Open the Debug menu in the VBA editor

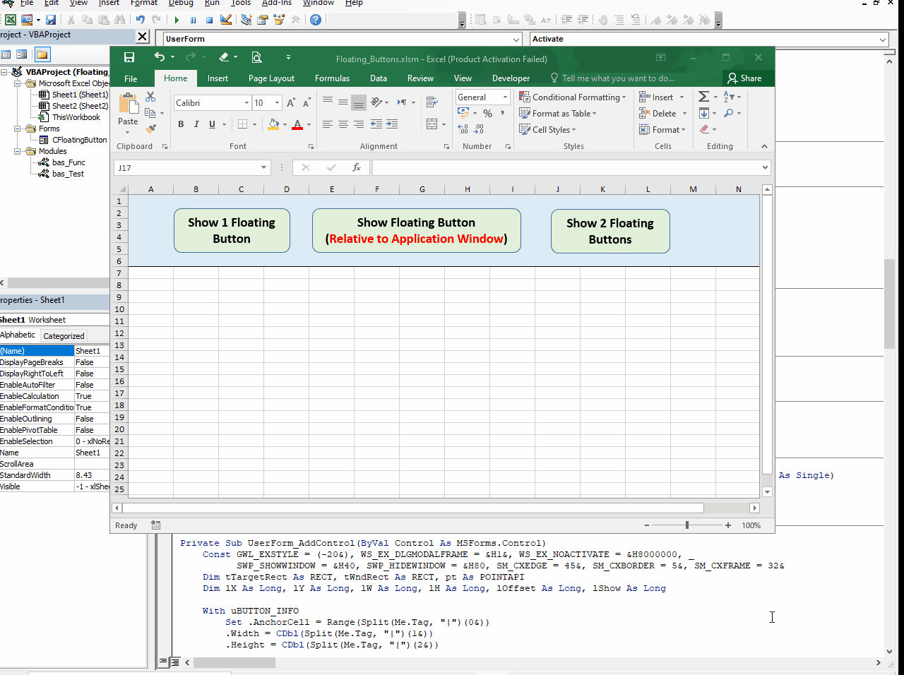click(x=180, y=4)
